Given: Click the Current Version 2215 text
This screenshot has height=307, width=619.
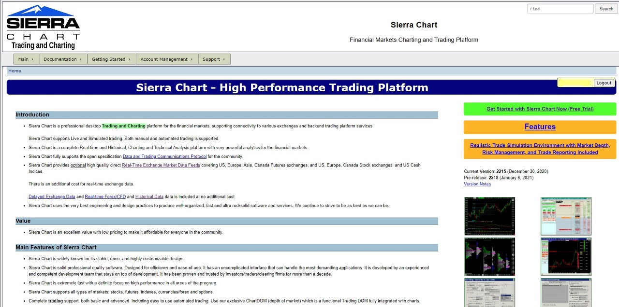Looking at the screenshot, I should click(506, 171).
